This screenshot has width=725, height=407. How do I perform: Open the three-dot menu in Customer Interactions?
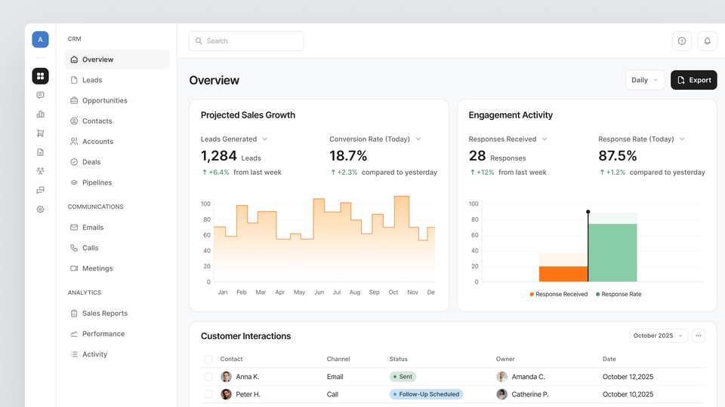(699, 335)
